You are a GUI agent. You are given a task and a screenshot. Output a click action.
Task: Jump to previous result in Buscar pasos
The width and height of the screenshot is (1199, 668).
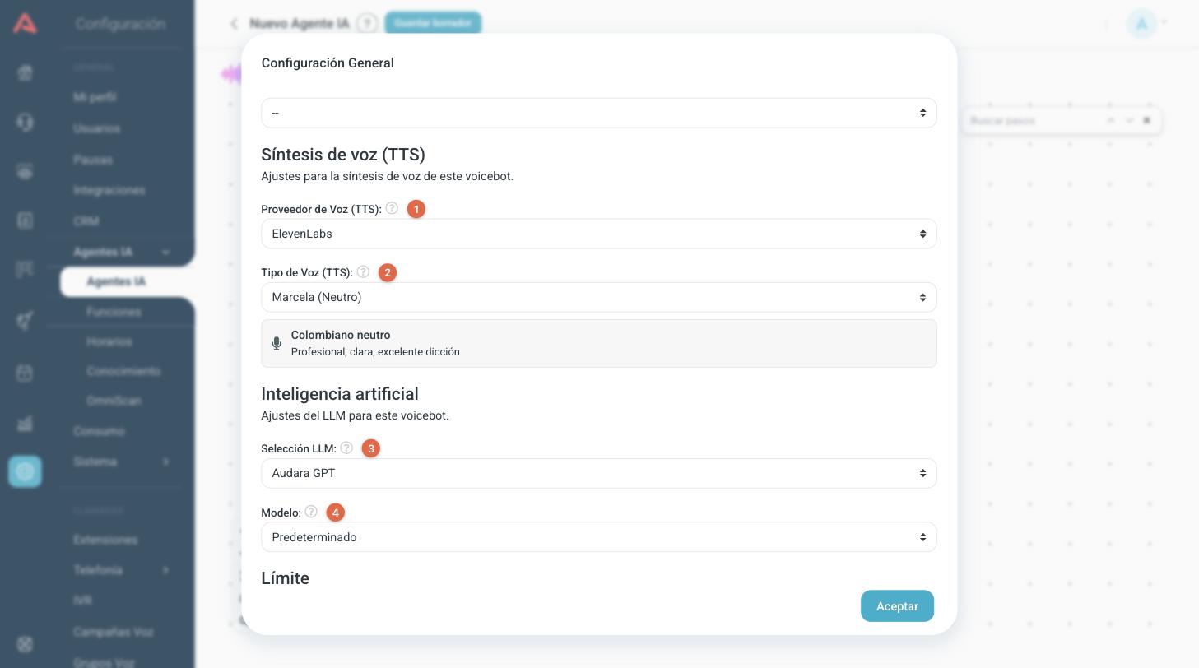(1110, 120)
